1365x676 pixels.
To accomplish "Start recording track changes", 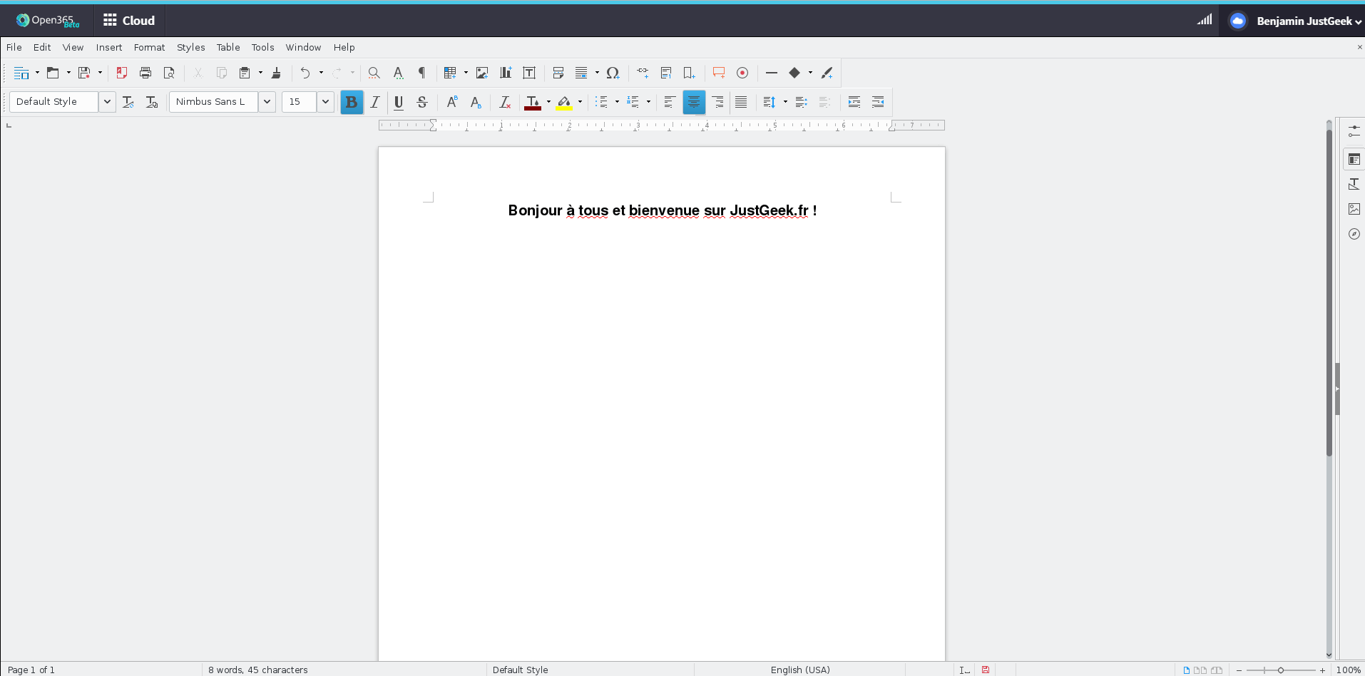I will [742, 73].
